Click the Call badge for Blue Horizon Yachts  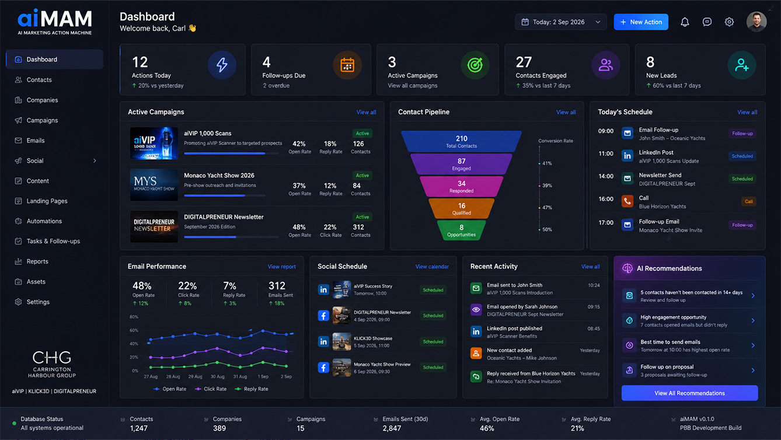(x=748, y=201)
